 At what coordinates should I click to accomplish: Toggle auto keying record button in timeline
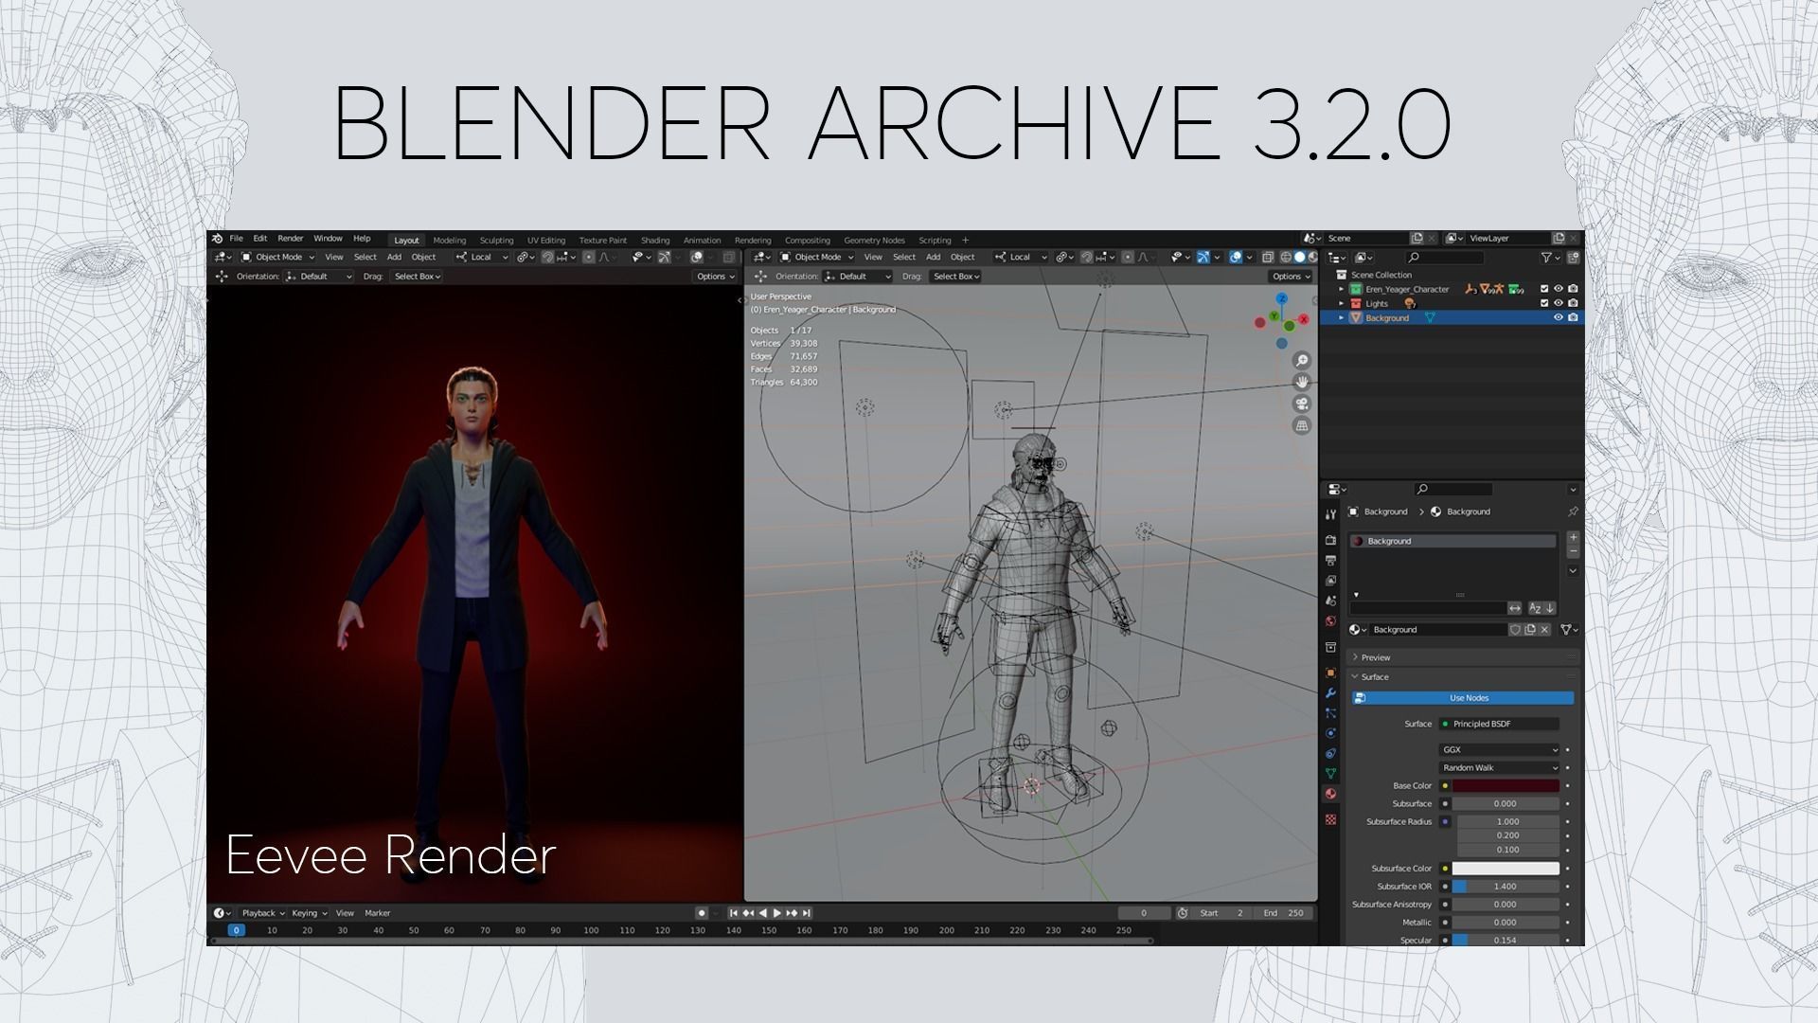702,913
